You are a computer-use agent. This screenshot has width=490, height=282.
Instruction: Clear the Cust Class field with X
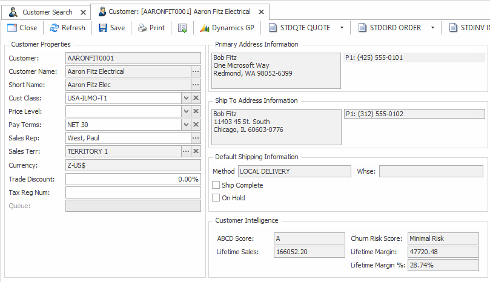196,98
